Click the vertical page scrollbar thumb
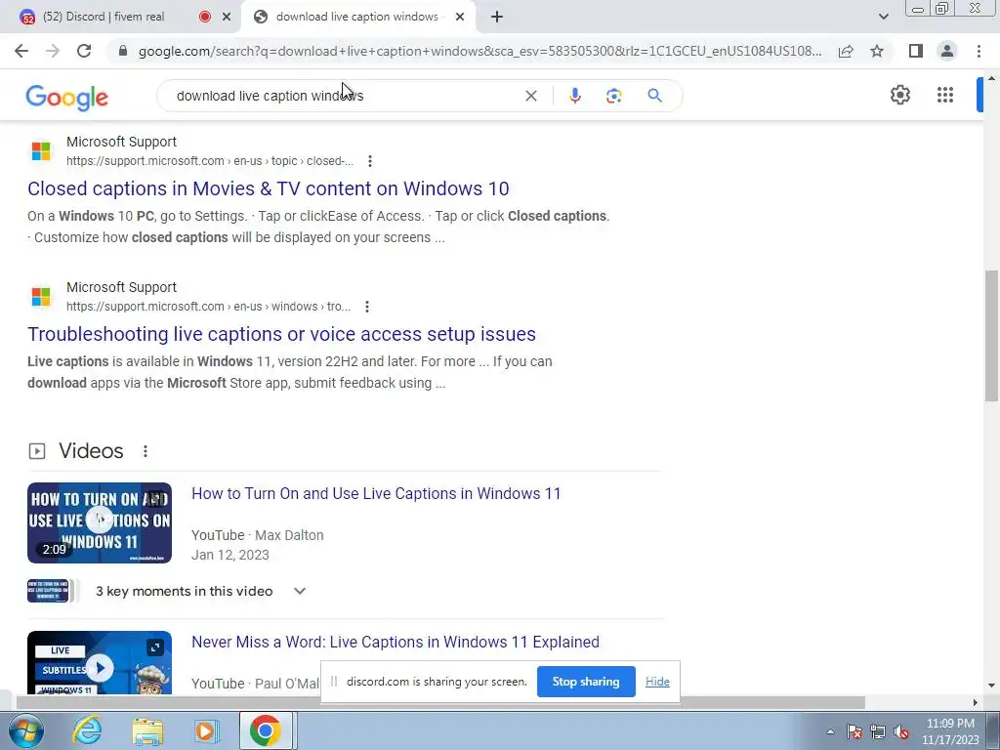Viewport: 1000px width, 750px height. pyautogui.click(x=991, y=336)
